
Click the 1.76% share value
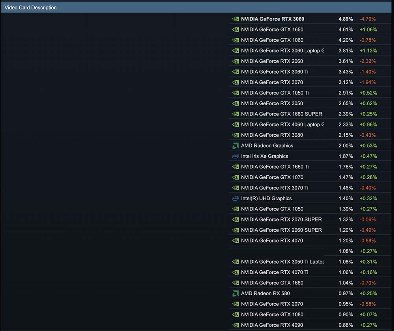(x=346, y=167)
